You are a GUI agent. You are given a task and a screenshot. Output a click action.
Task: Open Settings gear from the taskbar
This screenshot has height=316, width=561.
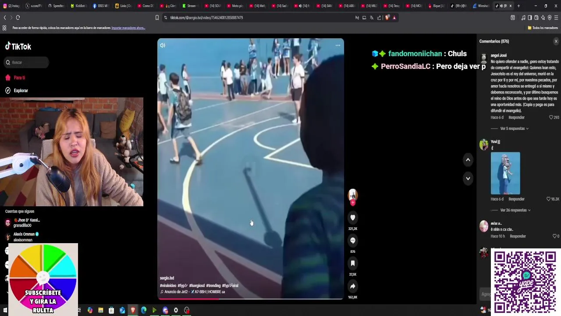tap(176, 310)
